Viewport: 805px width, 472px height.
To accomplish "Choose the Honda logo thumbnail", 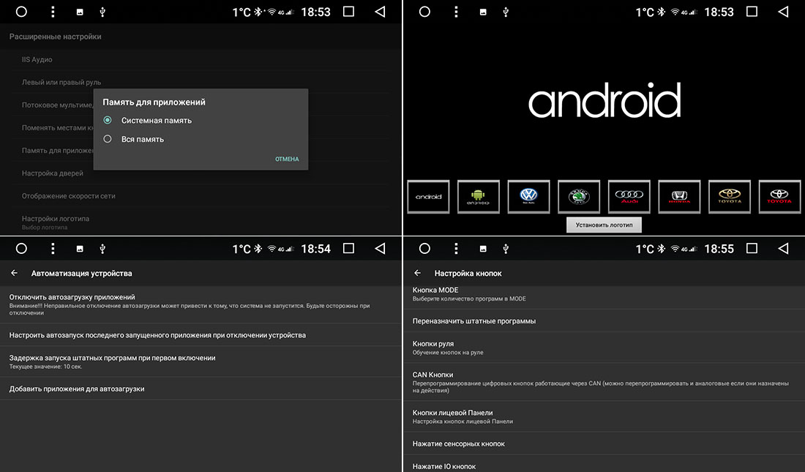I will [679, 196].
